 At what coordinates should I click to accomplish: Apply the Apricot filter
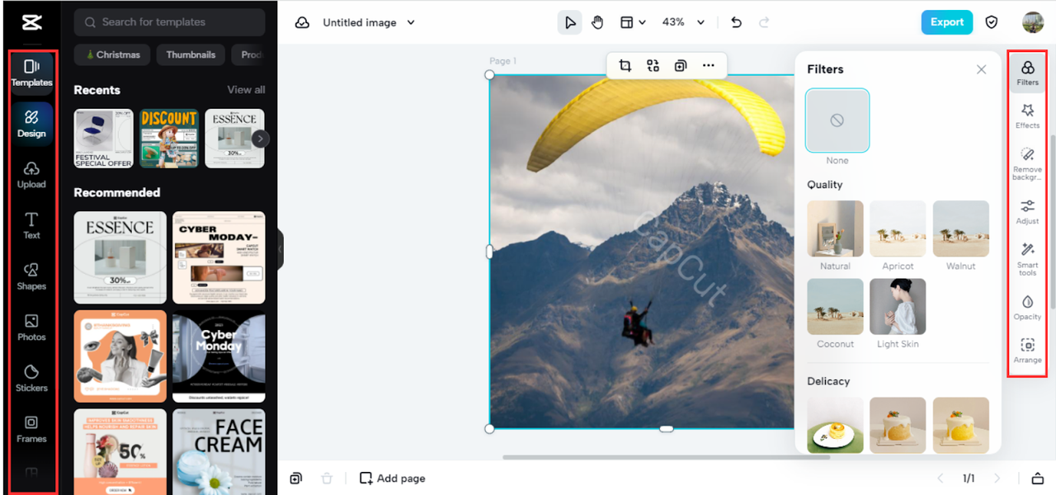898,229
